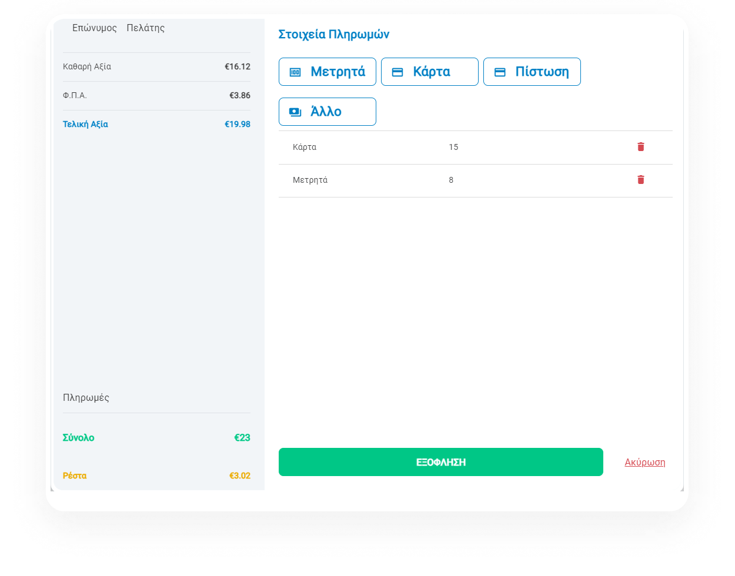The width and height of the screenshot is (735, 576).
Task: Click the Πληρωμές section heading
Action: coord(86,397)
